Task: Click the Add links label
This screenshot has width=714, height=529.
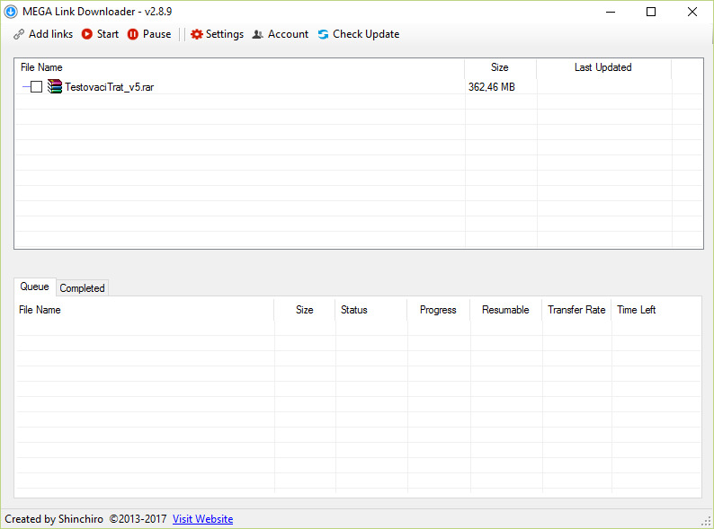Action: [x=50, y=34]
